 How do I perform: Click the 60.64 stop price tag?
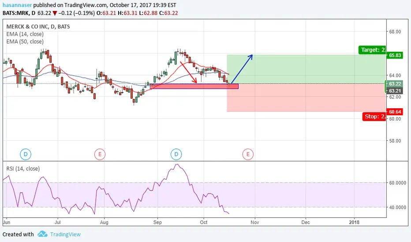click(395, 112)
